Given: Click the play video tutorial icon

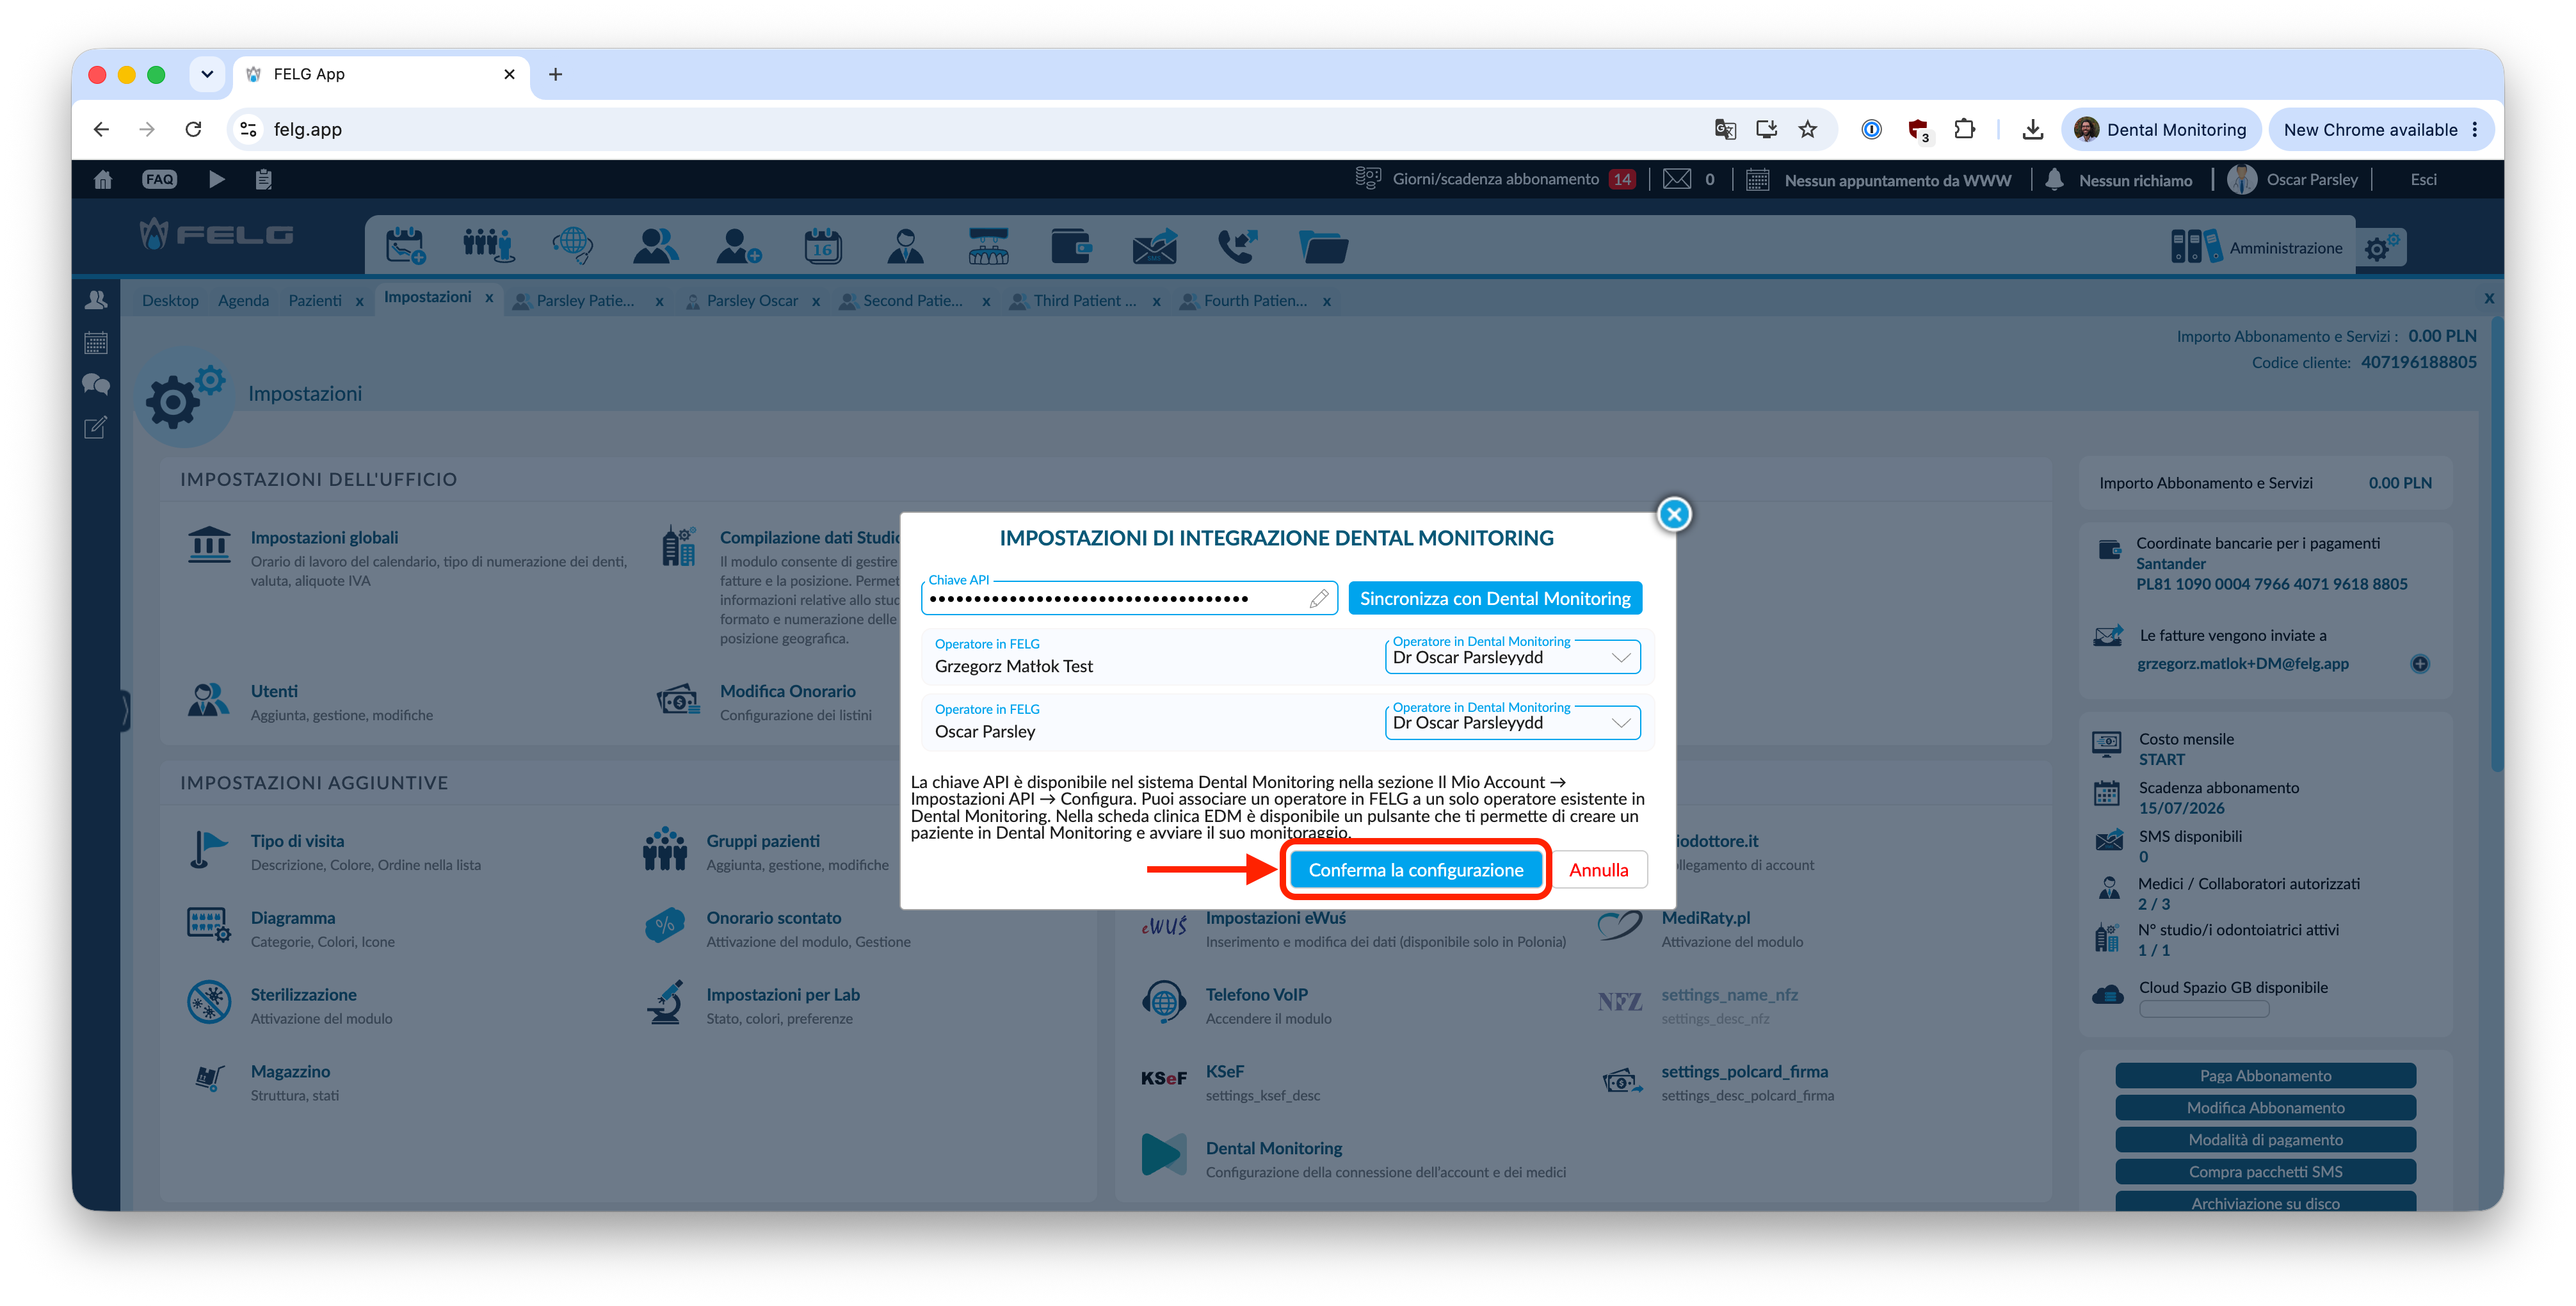Looking at the screenshot, I should pos(216,180).
